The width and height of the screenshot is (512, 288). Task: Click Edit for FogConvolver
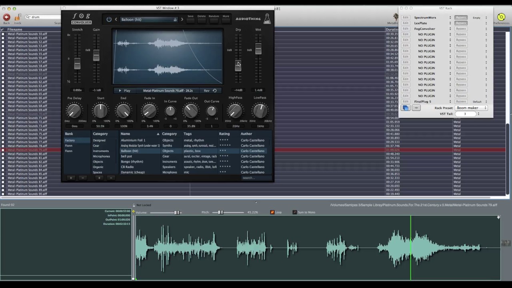[x=406, y=29]
